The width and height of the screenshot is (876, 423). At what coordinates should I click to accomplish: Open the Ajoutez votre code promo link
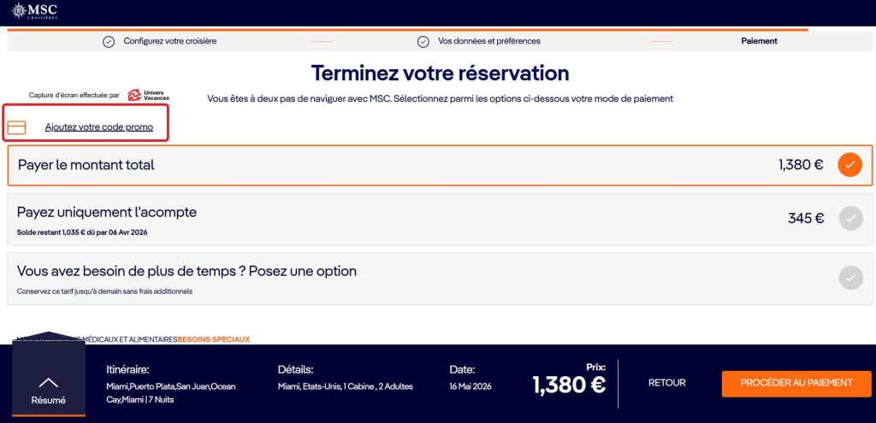99,126
